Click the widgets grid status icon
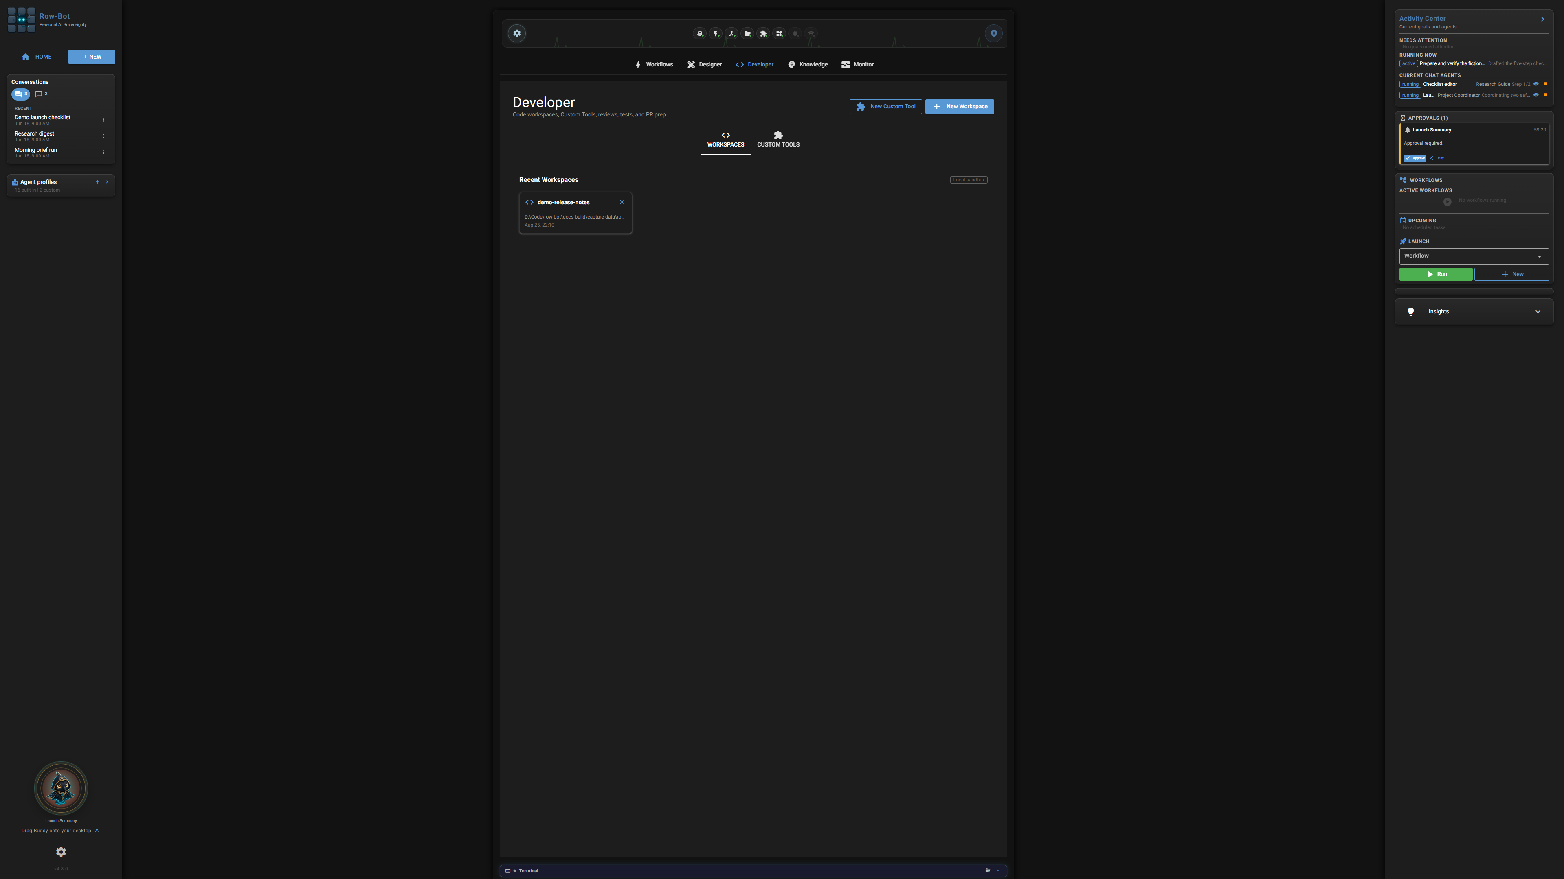This screenshot has height=879, width=1564. [780, 34]
